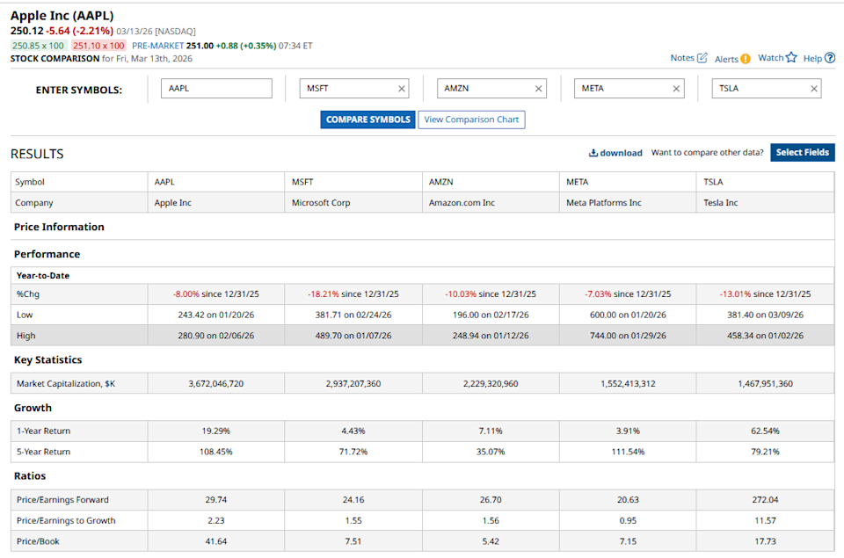
Task: Click the Compare Symbols button
Action: [367, 120]
